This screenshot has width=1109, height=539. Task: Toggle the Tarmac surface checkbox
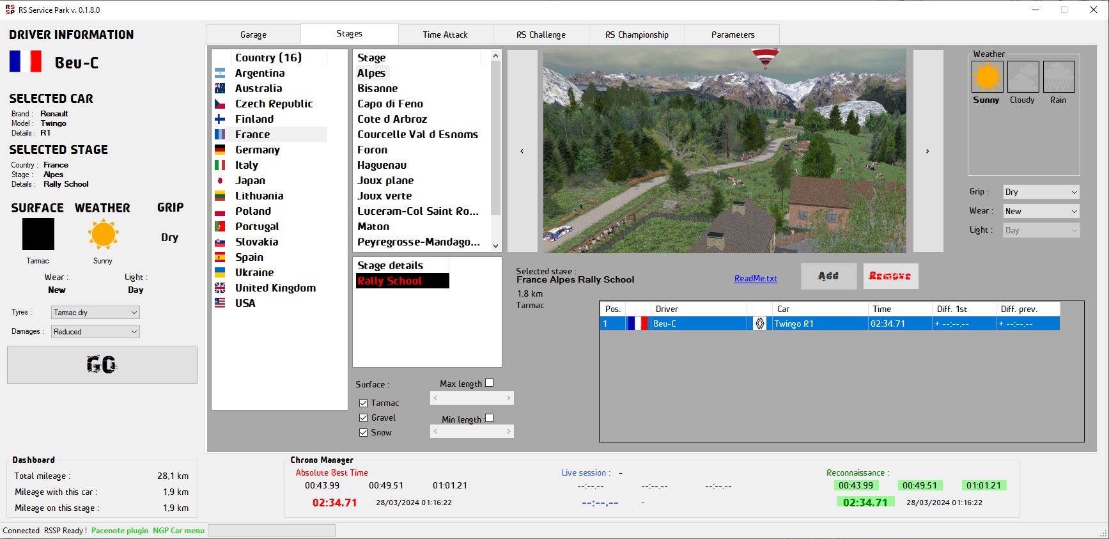tap(363, 403)
